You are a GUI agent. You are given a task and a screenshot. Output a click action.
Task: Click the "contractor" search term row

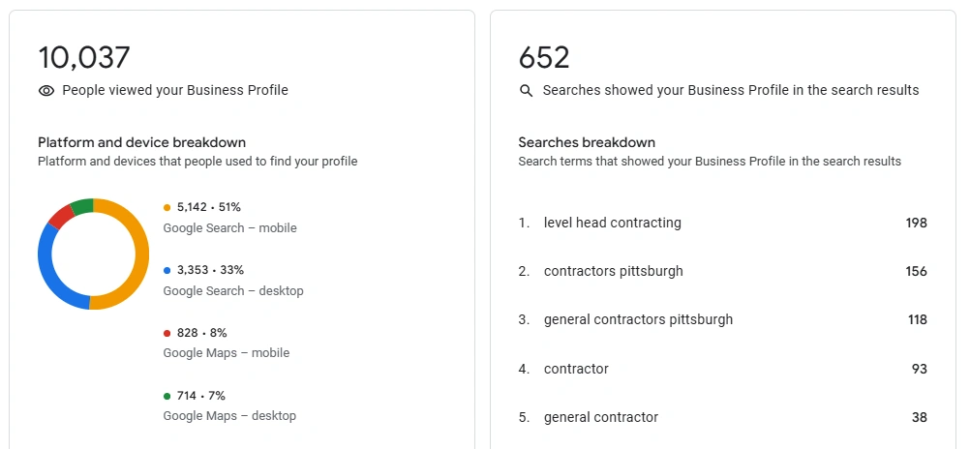[x=576, y=369]
